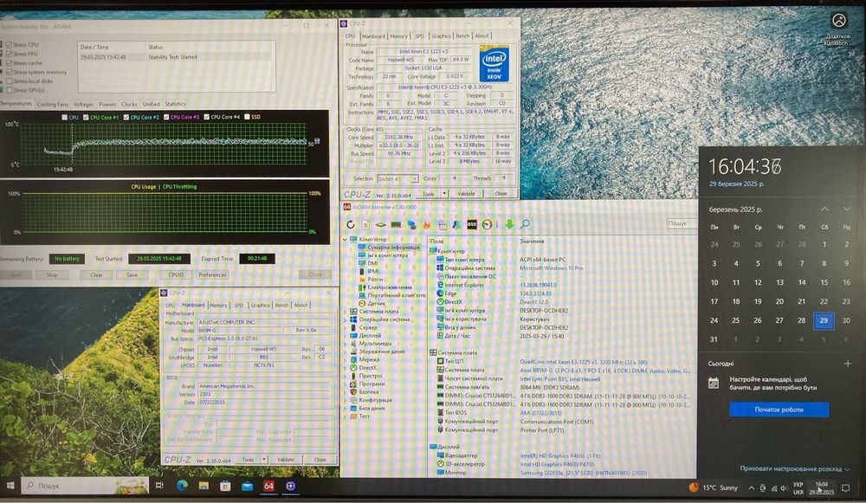Image resolution: width=866 pixels, height=503 pixels.
Task: Toggle CPU Core #3 graph checkbox
Action: 166,117
